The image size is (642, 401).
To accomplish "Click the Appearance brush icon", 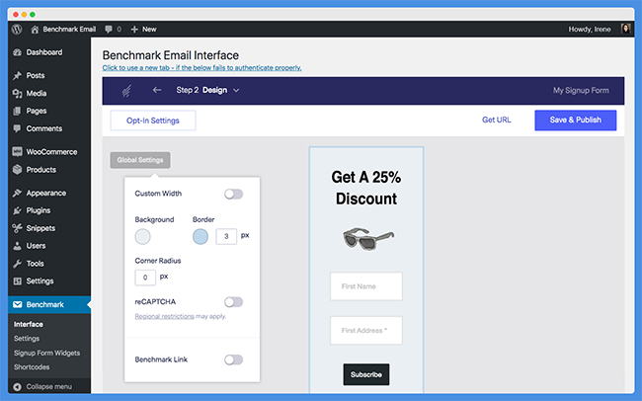I will [x=17, y=193].
